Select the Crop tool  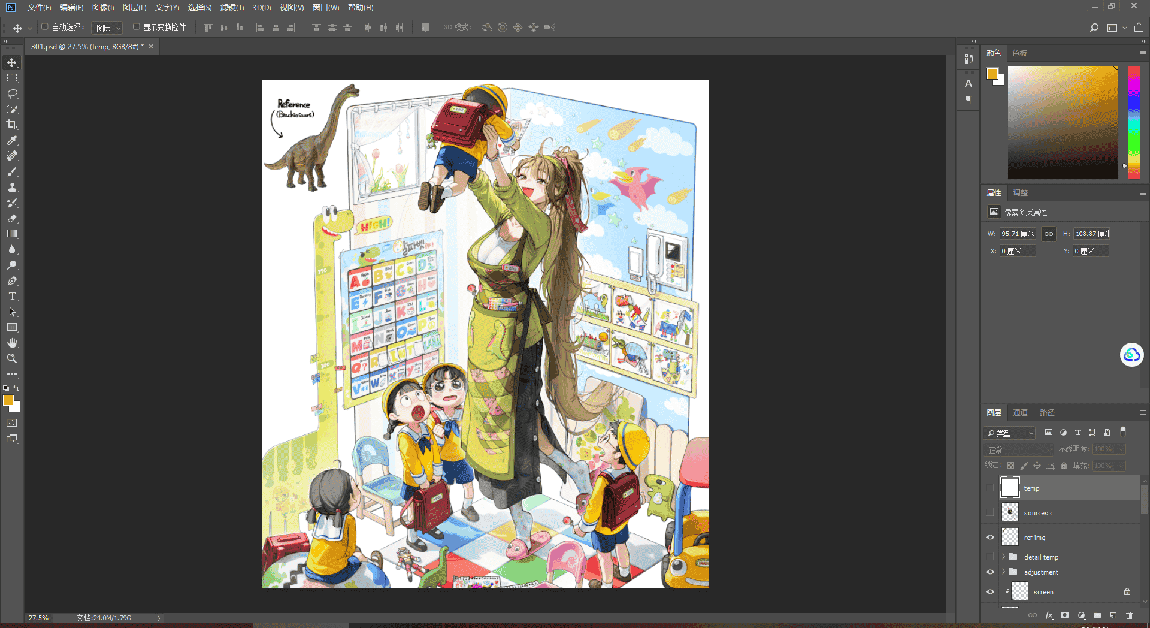[x=12, y=125]
